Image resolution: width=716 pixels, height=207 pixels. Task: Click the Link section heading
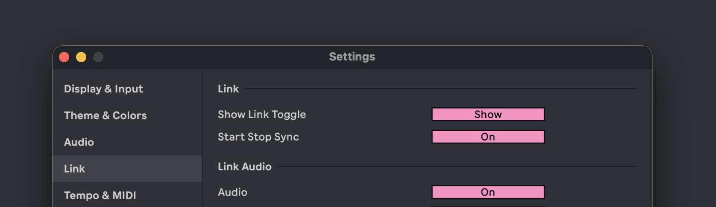(x=228, y=89)
